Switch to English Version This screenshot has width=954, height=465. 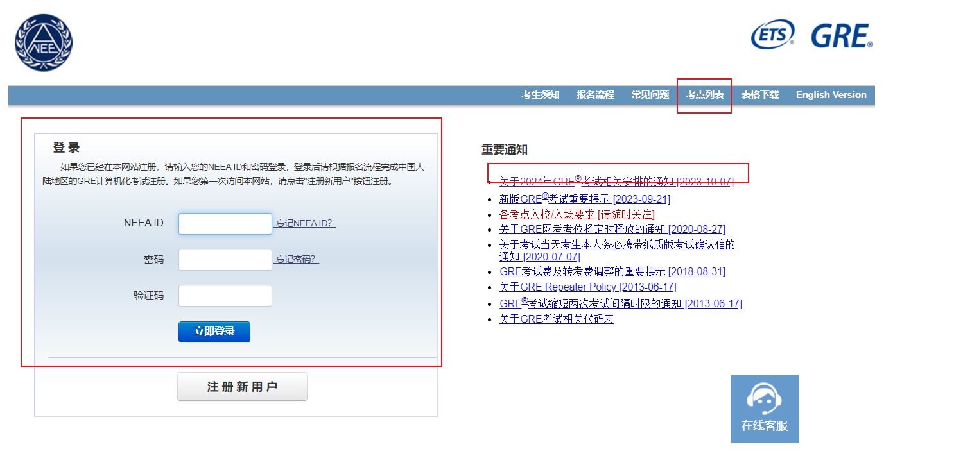tap(831, 95)
